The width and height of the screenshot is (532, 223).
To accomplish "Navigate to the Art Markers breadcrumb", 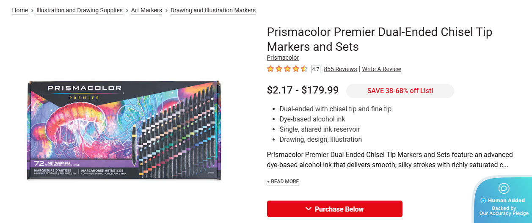I will tap(146, 10).
